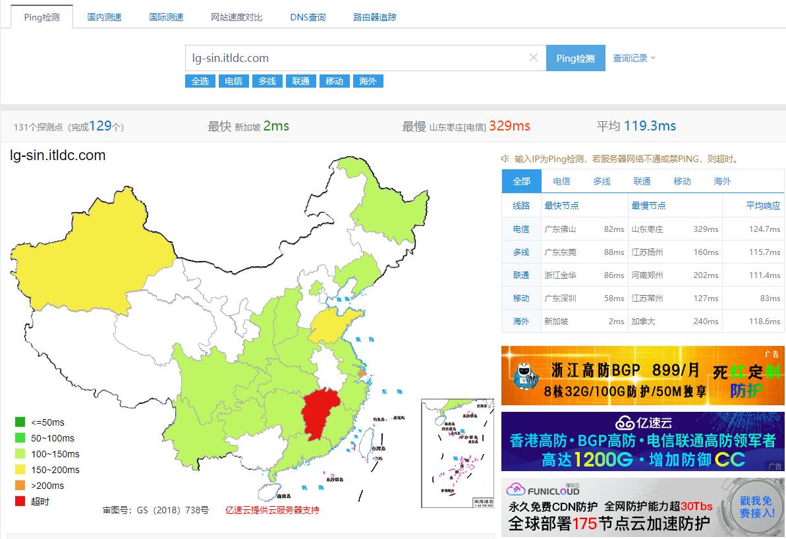The image size is (786, 539).
Task: Click the 联通 row label in the table
Action: tap(521, 275)
